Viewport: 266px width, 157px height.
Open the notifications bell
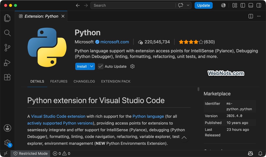[260, 154]
